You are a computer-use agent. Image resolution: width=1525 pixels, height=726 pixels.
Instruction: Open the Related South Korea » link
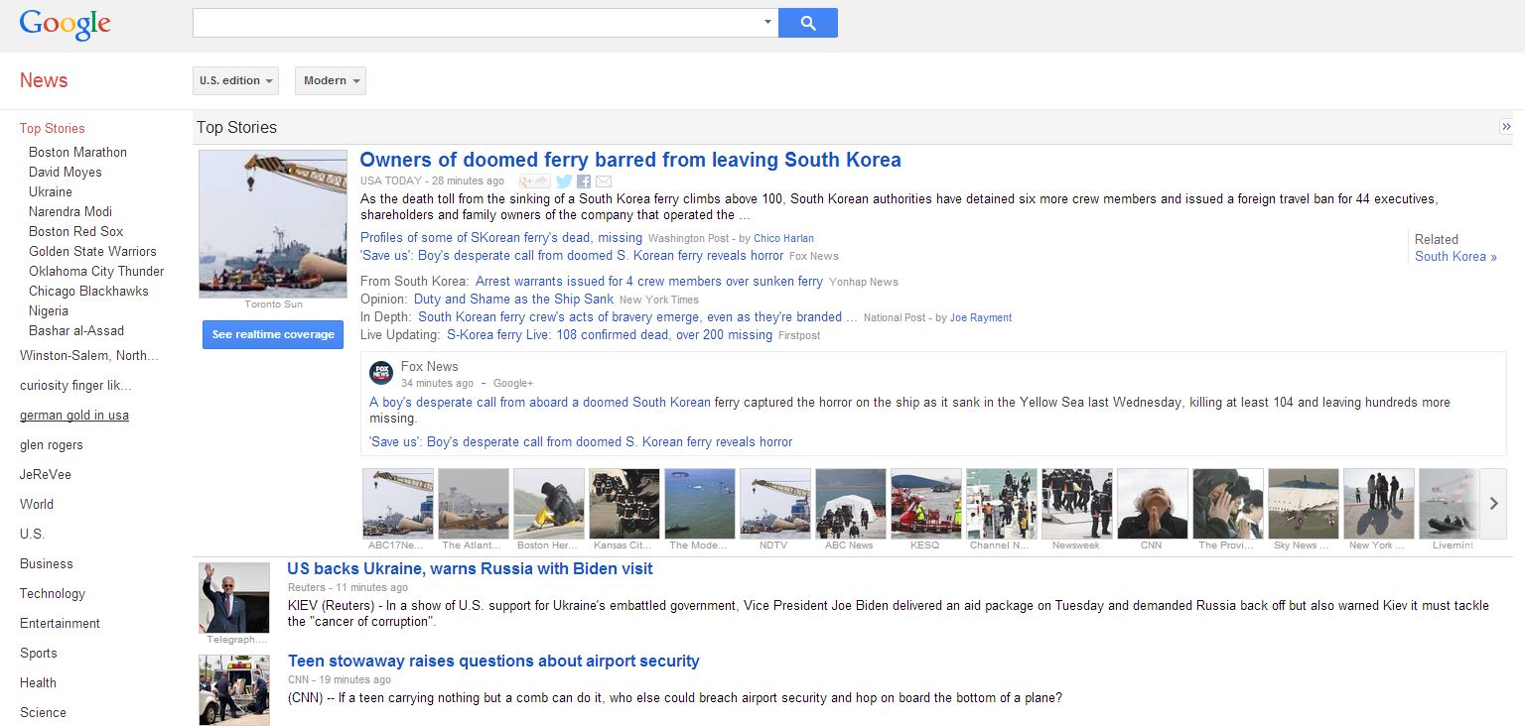pos(1456,256)
